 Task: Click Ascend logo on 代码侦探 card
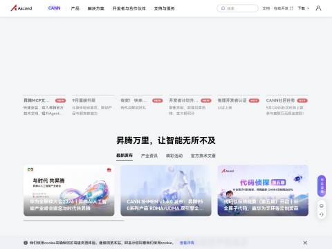pos(228,171)
